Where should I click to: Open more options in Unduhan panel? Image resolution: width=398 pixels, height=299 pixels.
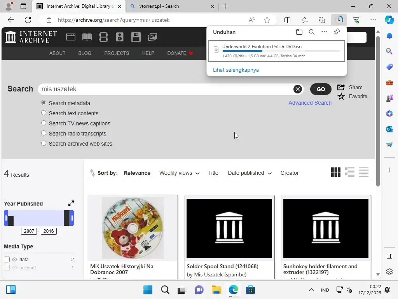click(x=324, y=32)
